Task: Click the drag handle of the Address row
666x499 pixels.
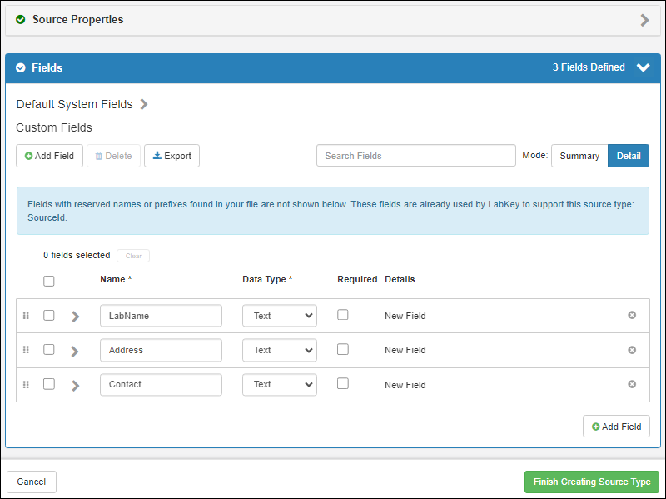Action: (x=26, y=350)
